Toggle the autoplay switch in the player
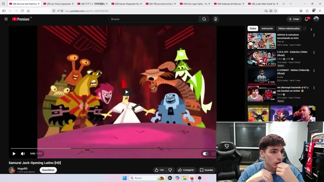This screenshot has height=182, width=324. (x=206, y=154)
